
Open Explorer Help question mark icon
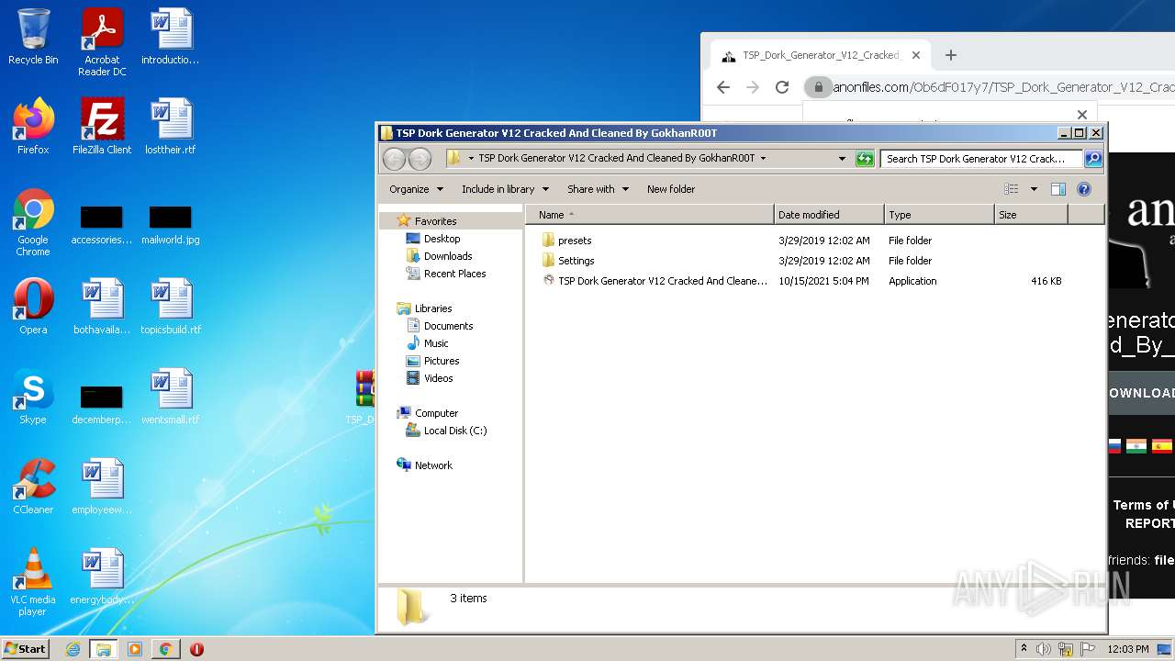[x=1084, y=189]
